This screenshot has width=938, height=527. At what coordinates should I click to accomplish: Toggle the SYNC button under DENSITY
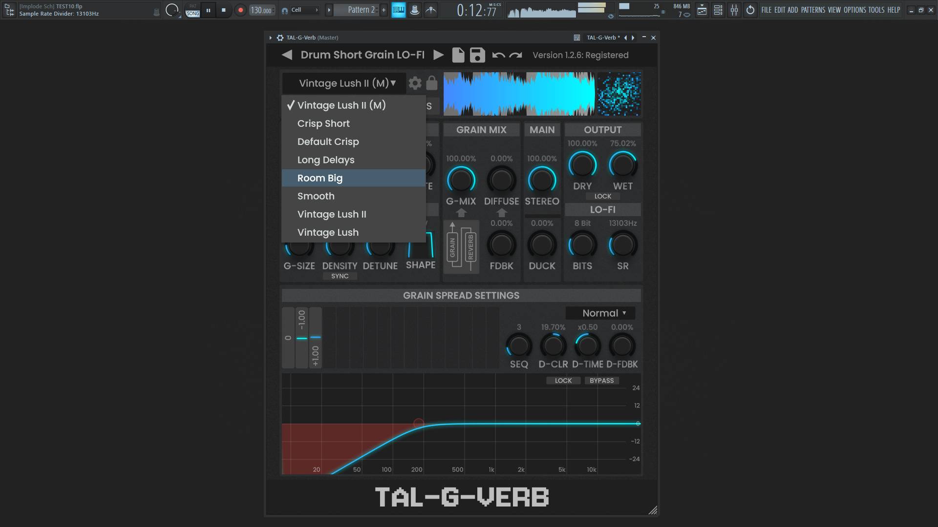[x=340, y=276]
